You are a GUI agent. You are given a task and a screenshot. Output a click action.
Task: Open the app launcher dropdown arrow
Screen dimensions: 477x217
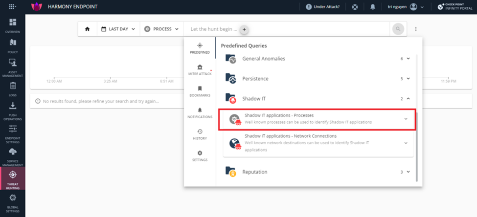pyautogui.click(x=16, y=7)
